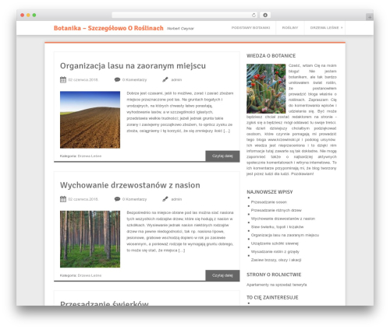Open pine forest thumbnail image

point(90,239)
